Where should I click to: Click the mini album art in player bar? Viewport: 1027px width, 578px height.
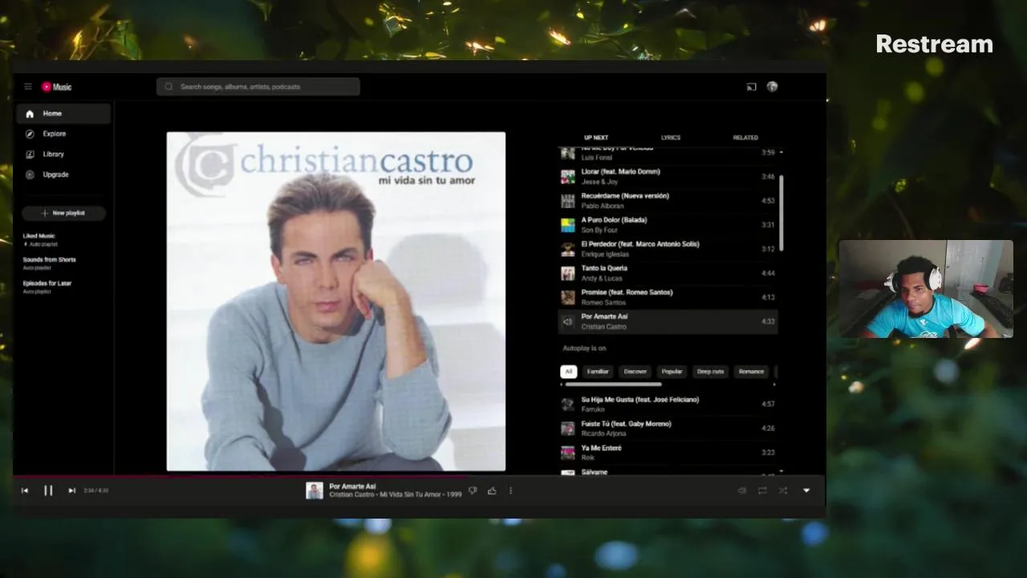(315, 490)
